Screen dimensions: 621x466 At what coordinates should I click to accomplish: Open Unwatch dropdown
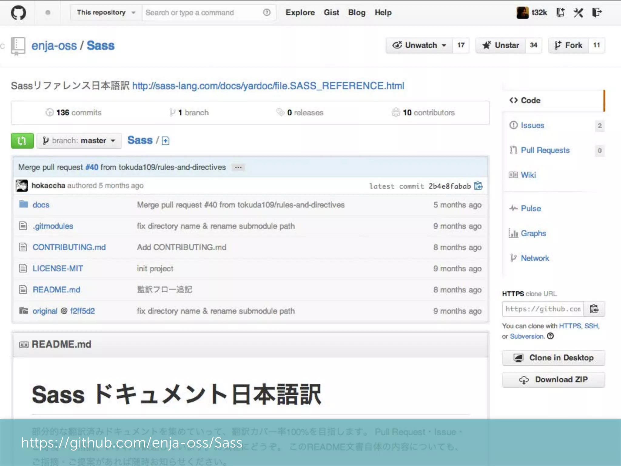(x=419, y=45)
